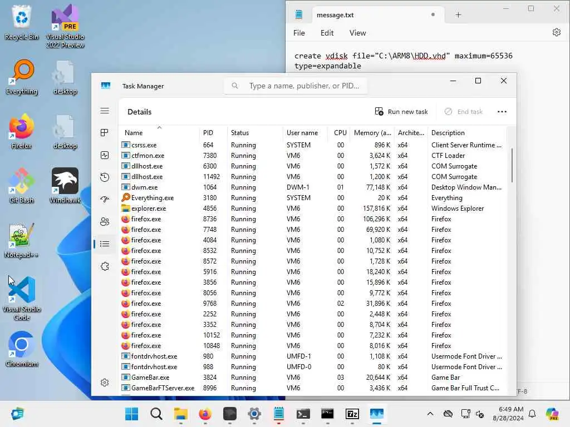Open Services page in Task Manager sidebar
Image resolution: width=570 pixels, height=427 pixels.
(105, 266)
